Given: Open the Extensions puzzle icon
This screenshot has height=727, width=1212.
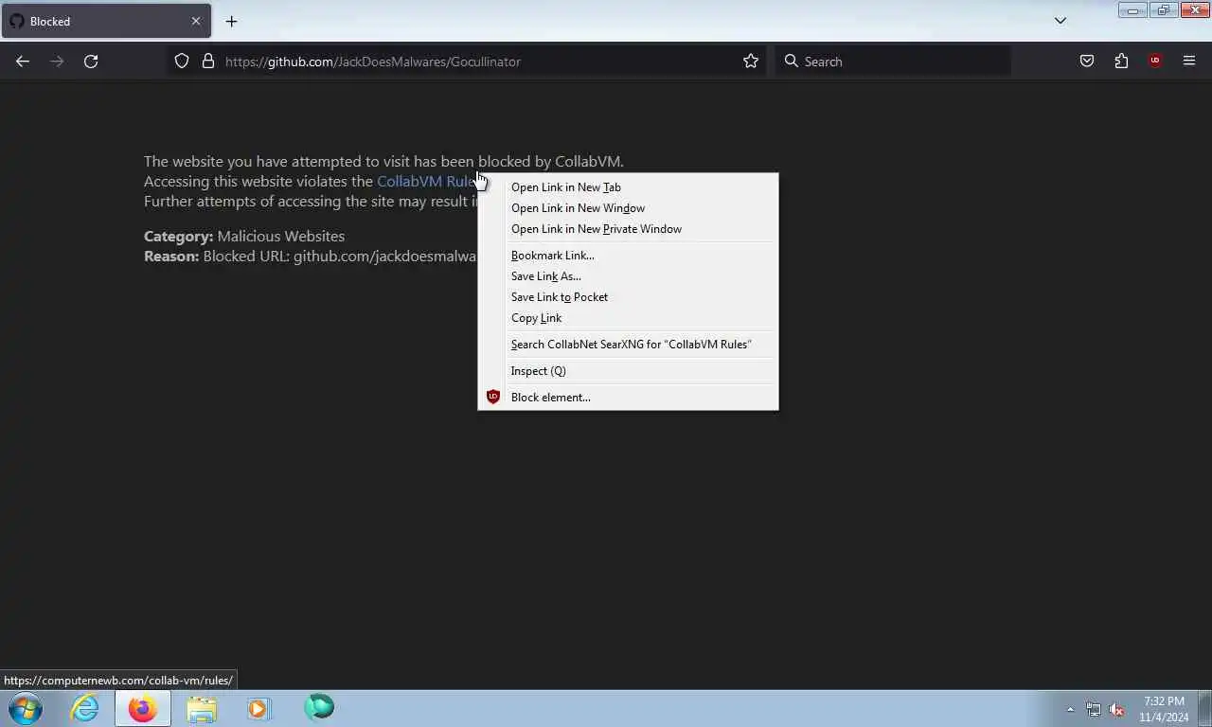Looking at the screenshot, I should 1121,62.
